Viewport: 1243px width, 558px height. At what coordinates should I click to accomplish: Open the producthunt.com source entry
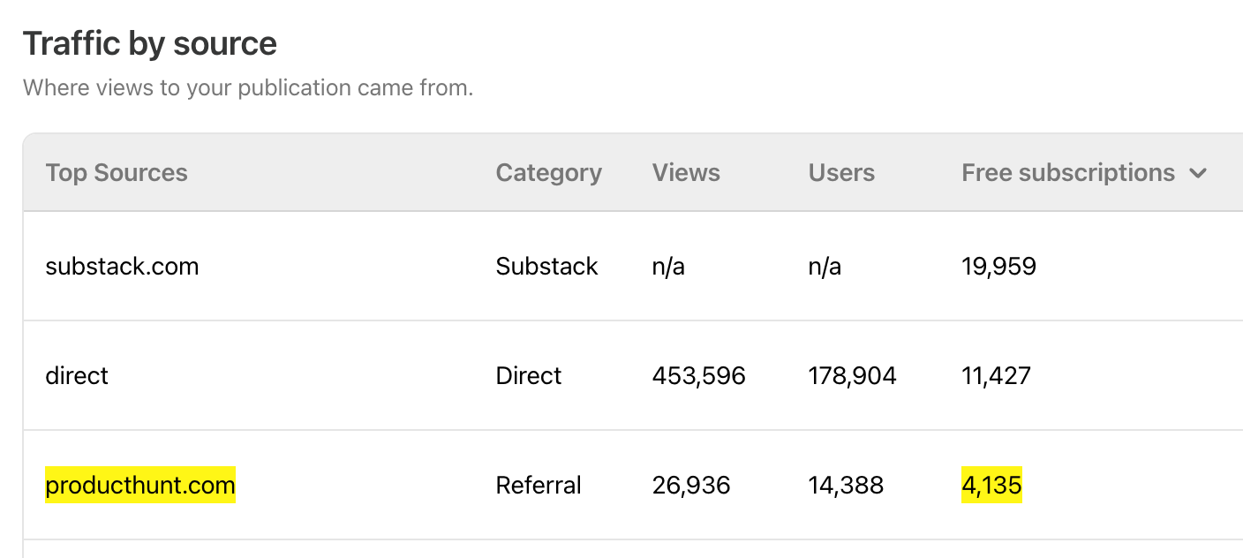140,485
